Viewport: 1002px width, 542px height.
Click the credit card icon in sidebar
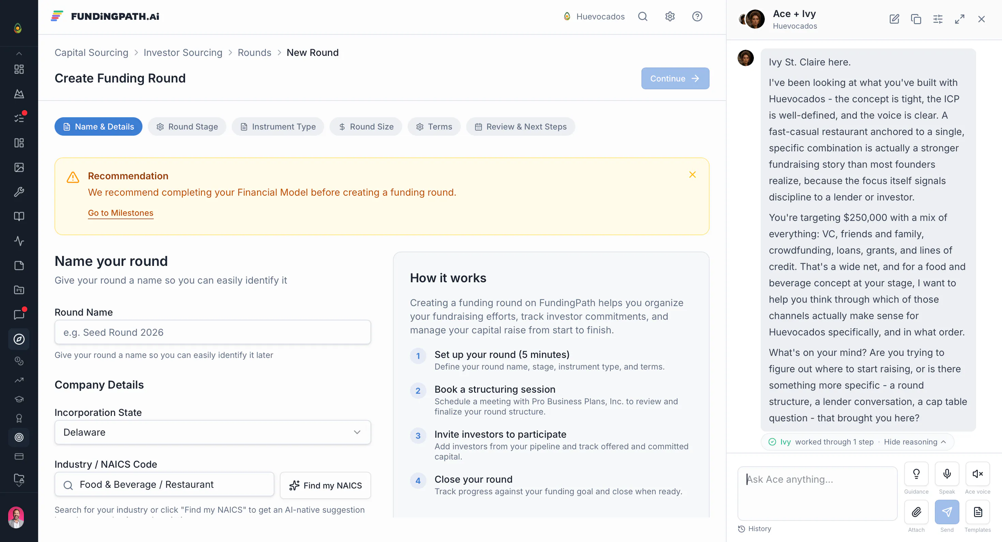pyautogui.click(x=19, y=456)
